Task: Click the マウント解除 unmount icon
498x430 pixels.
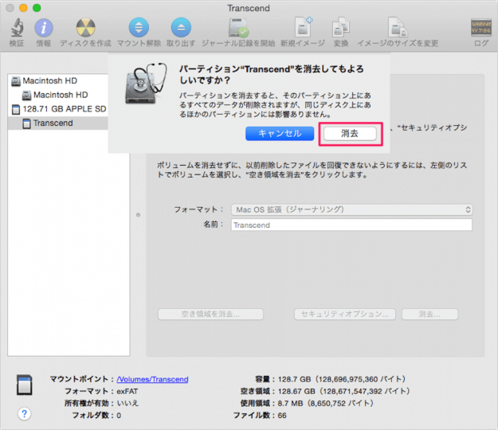Action: (x=138, y=28)
